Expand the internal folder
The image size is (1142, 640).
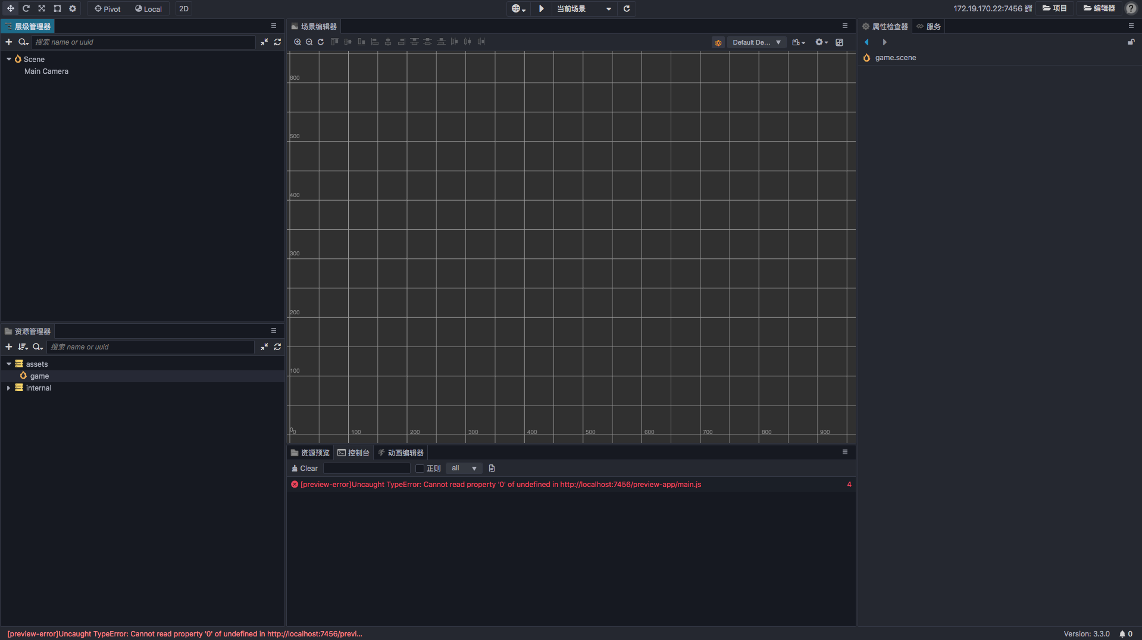pos(9,388)
